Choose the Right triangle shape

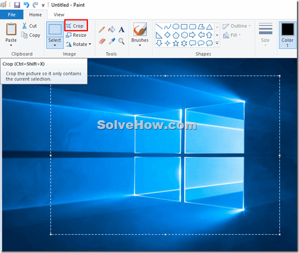[159, 35]
